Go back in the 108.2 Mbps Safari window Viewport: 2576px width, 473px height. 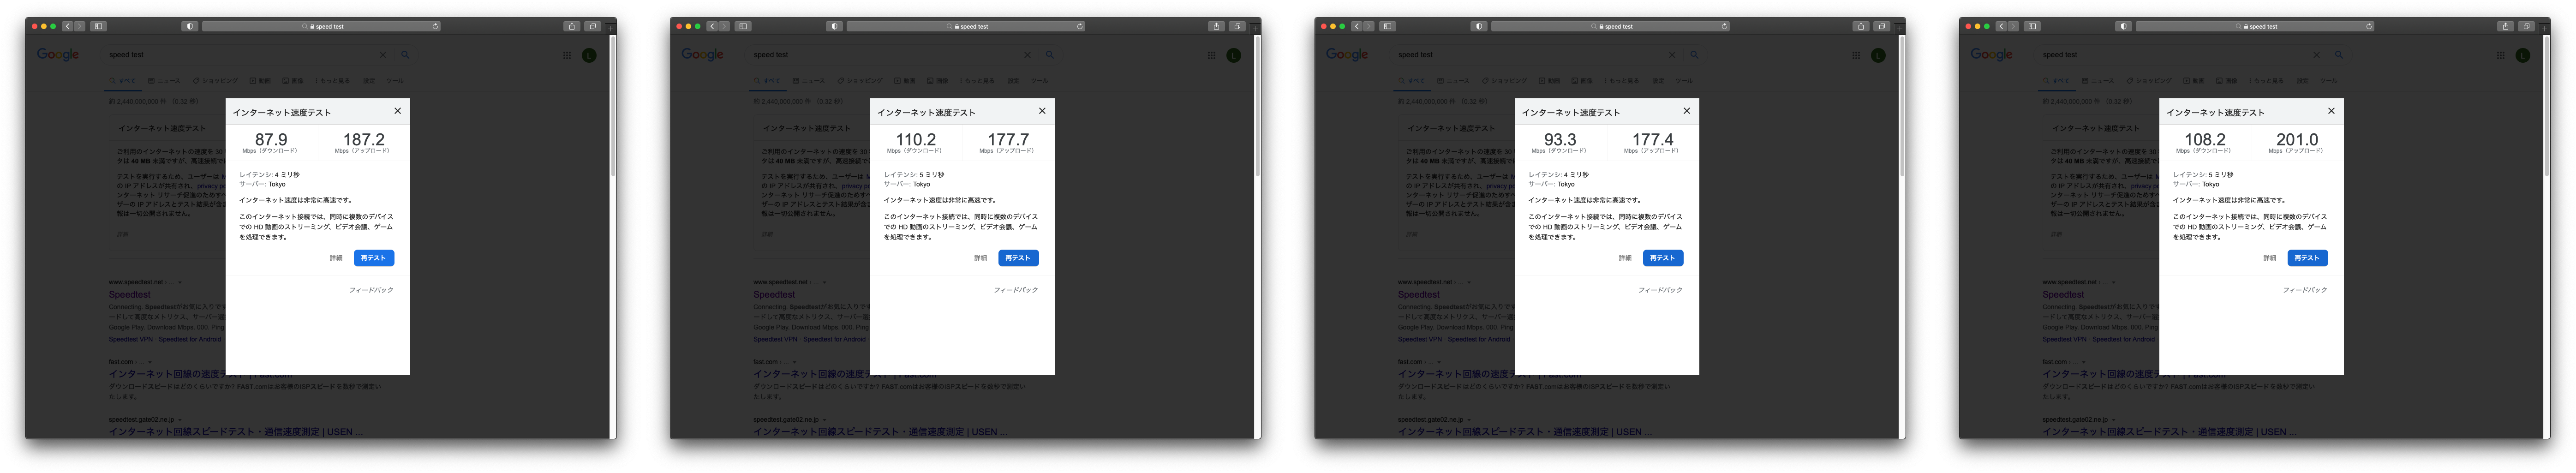[2001, 26]
